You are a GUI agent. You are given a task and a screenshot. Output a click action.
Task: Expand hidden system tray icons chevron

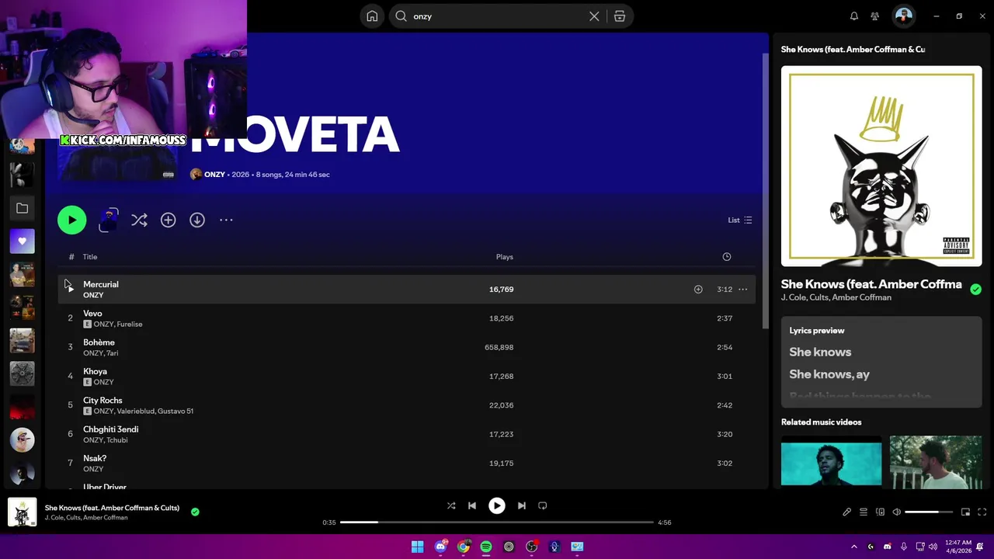pyautogui.click(x=854, y=547)
